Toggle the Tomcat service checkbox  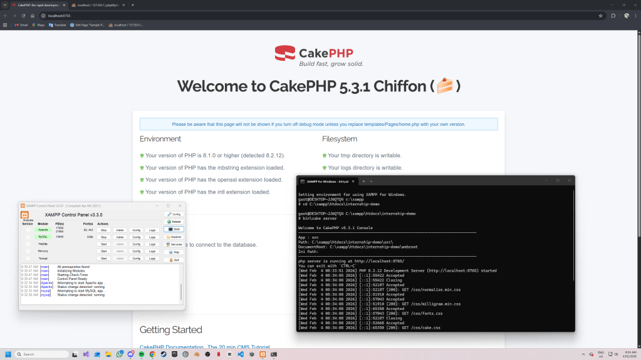[x=28, y=258]
